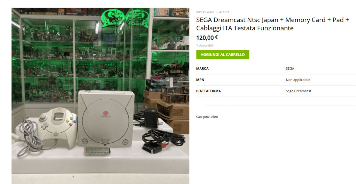
Task: Click the Dreamcast product photo
Action: pyautogui.click(x=100, y=96)
